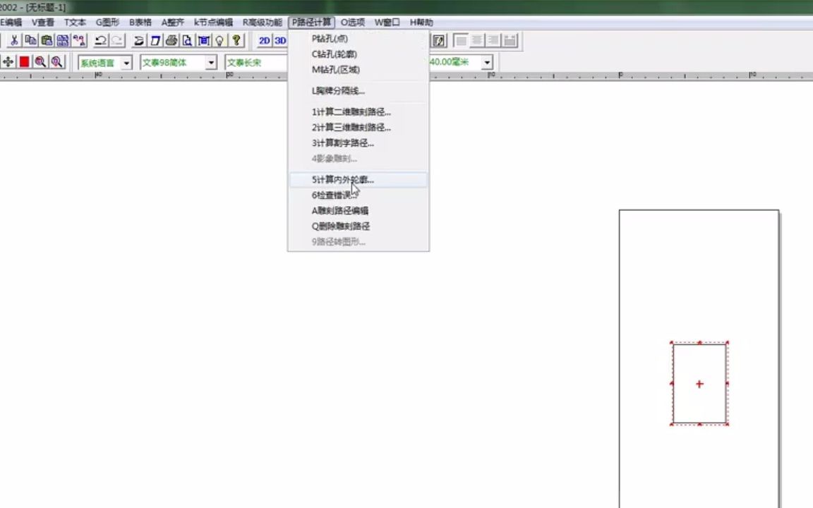Switch to 3D view mode
The image size is (813, 508).
coord(280,40)
